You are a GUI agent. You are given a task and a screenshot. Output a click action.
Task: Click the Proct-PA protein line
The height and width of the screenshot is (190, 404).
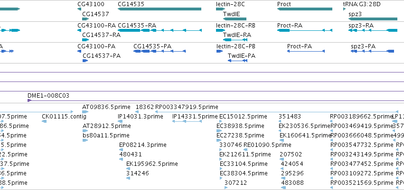point(306,51)
